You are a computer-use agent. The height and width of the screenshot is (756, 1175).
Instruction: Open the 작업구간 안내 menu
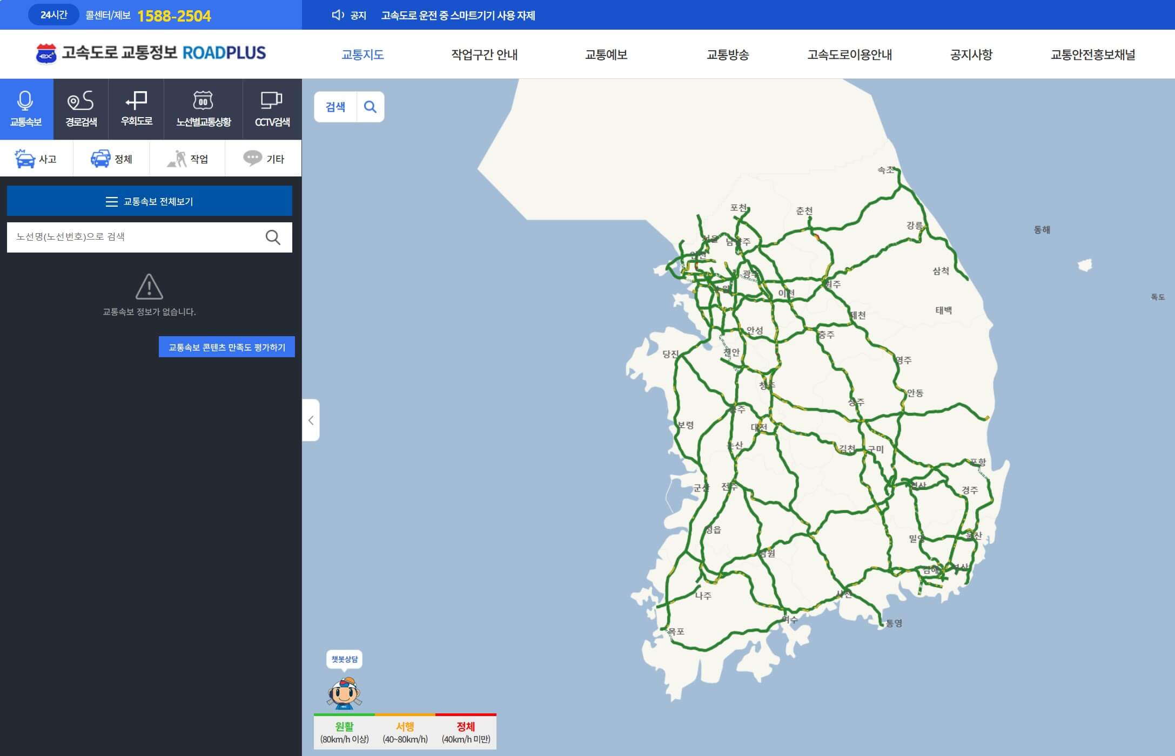[x=484, y=55]
